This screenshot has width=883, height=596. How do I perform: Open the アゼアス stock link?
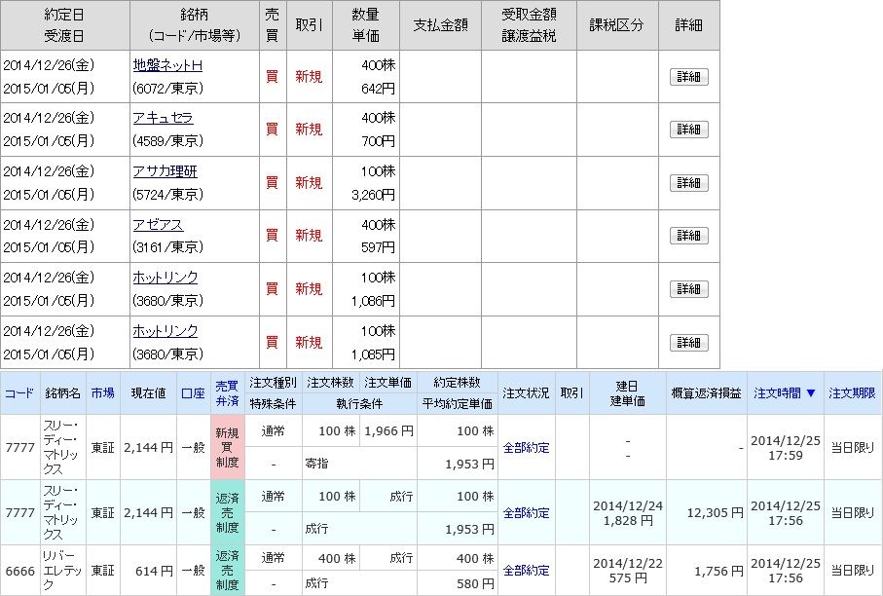point(159,225)
